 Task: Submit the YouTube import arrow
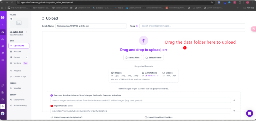coord(234,111)
